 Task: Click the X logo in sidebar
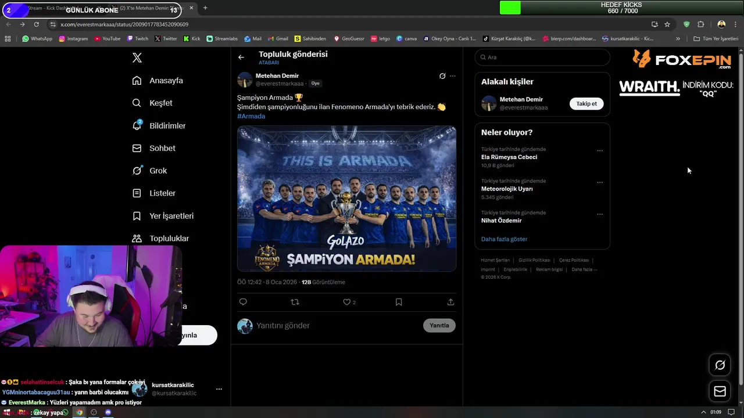137,57
